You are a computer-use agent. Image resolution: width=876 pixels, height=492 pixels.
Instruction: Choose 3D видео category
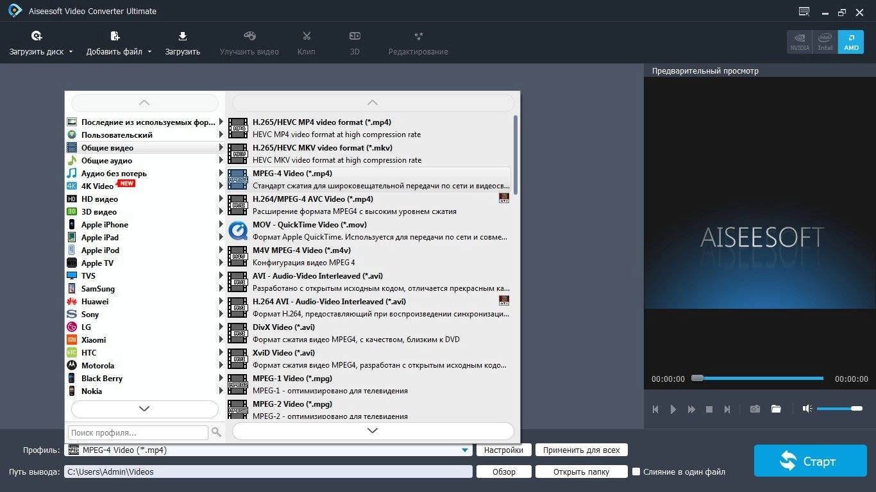pyautogui.click(x=145, y=211)
